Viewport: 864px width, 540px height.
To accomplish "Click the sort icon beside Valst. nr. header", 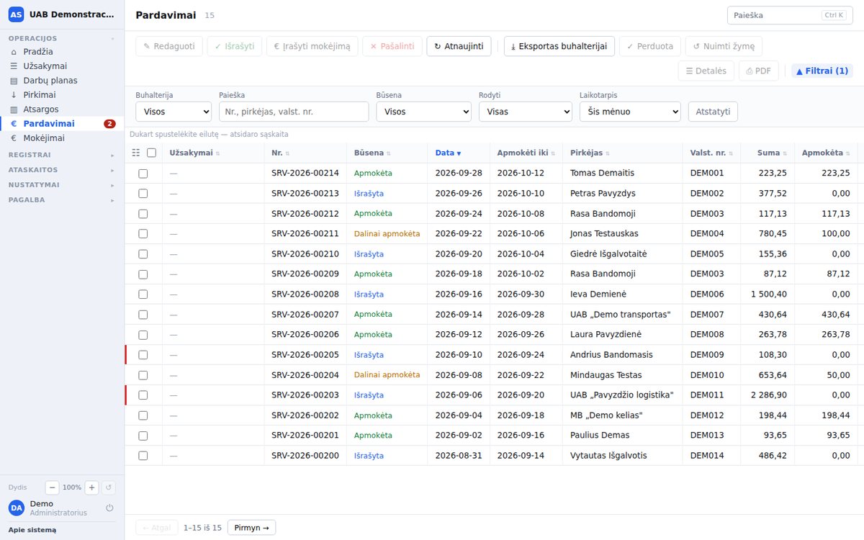I will (x=732, y=153).
